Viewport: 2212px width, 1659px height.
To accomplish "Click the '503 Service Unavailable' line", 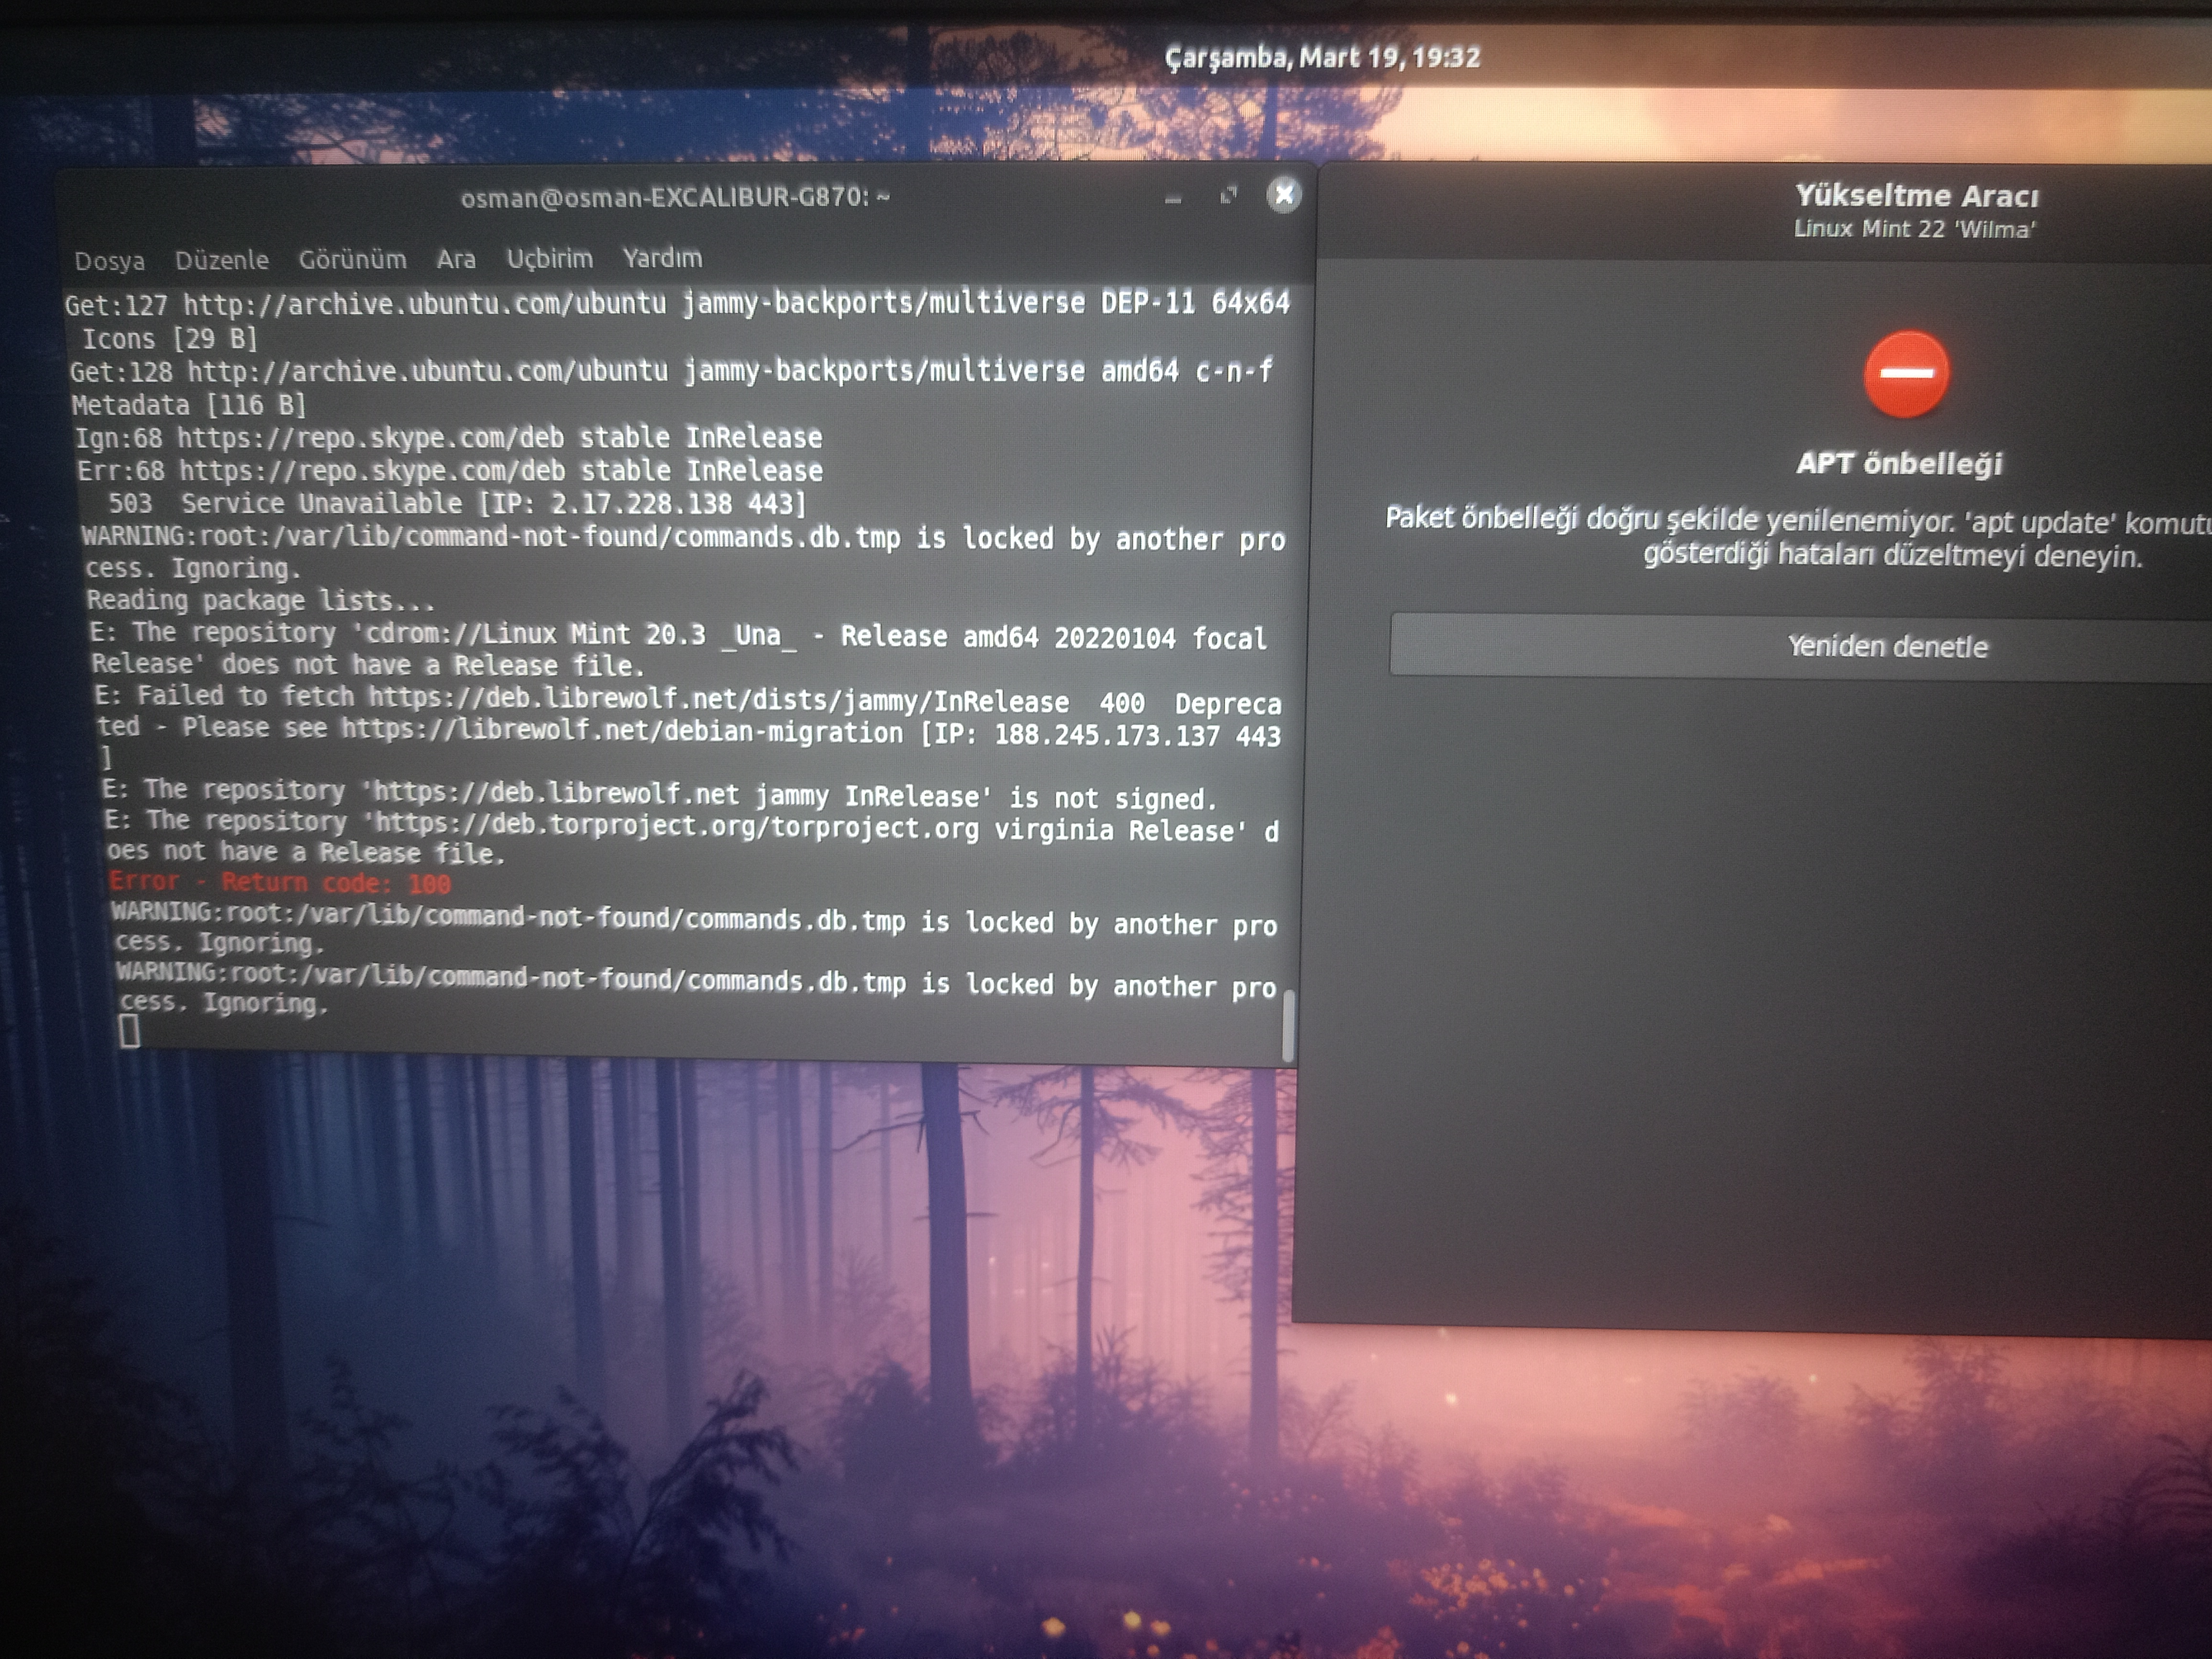I will [x=456, y=503].
